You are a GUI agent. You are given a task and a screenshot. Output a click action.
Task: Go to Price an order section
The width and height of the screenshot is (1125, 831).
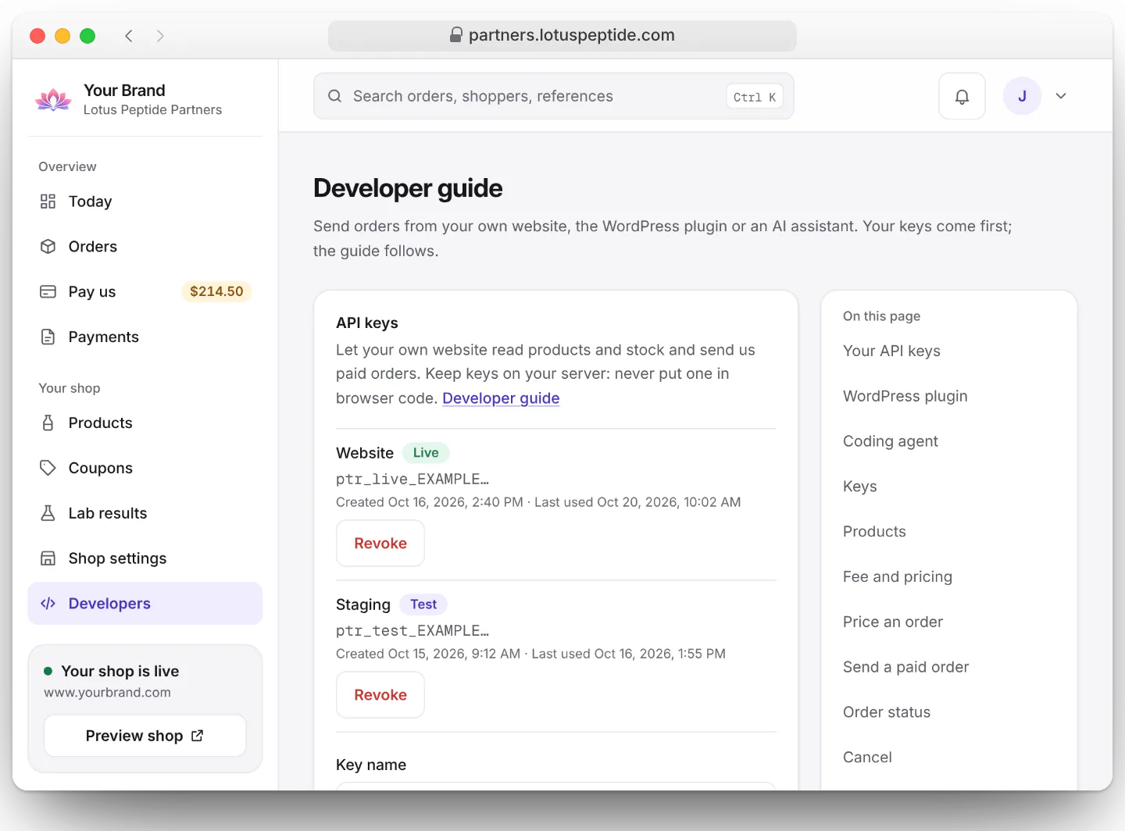point(892,622)
